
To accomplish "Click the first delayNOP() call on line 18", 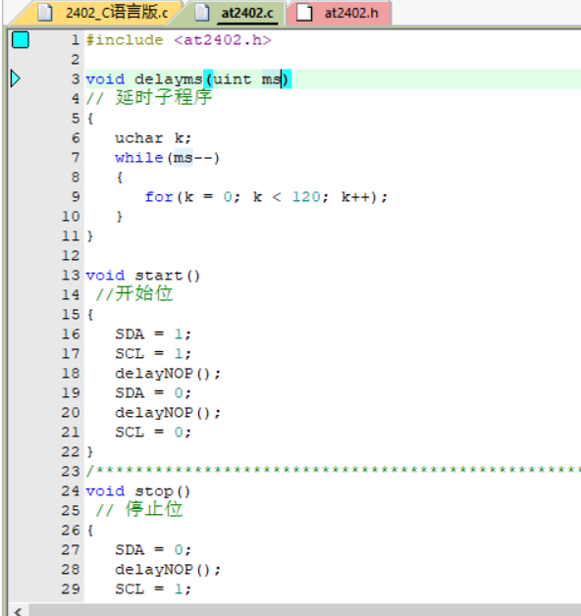I will tap(168, 374).
